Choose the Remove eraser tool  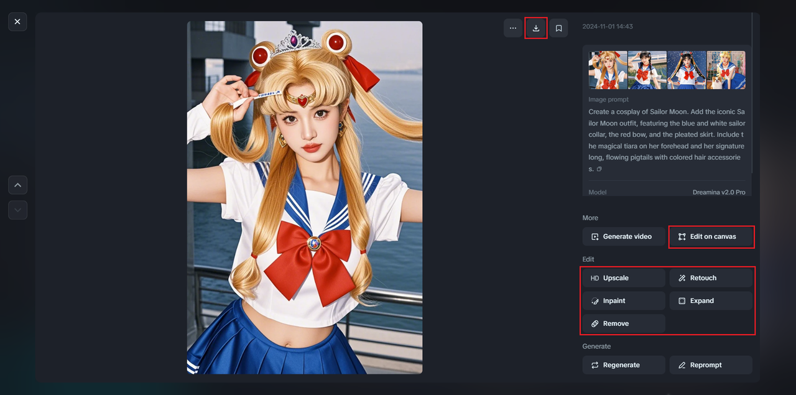624,323
